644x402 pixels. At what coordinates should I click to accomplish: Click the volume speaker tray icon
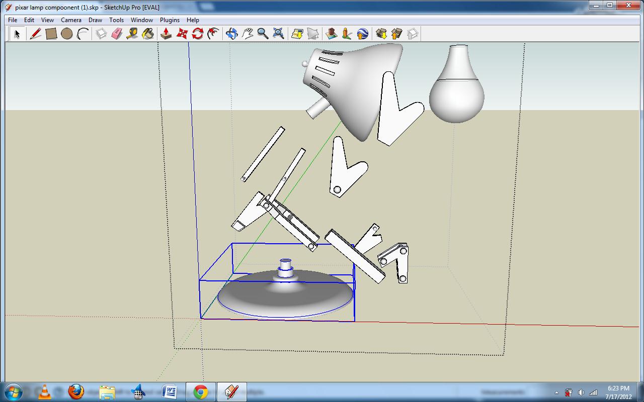click(581, 392)
